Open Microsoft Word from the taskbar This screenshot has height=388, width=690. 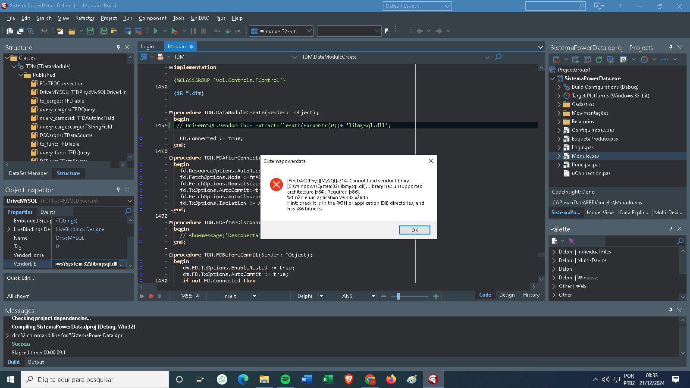tap(307, 379)
